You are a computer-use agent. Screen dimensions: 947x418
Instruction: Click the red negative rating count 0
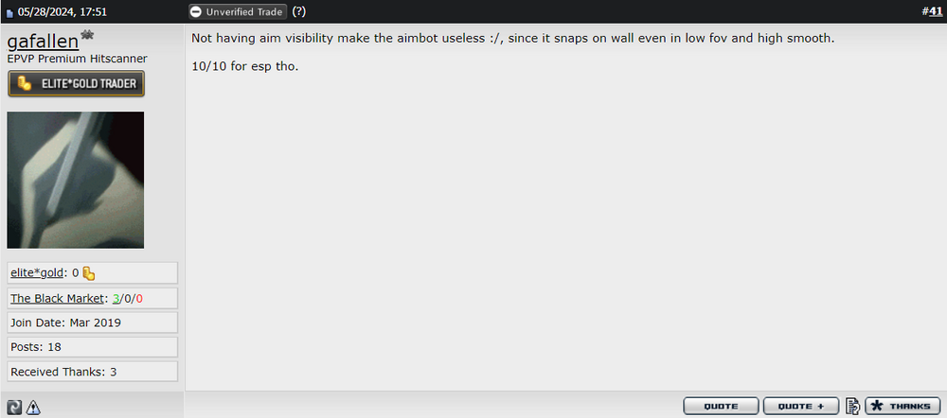[139, 298]
